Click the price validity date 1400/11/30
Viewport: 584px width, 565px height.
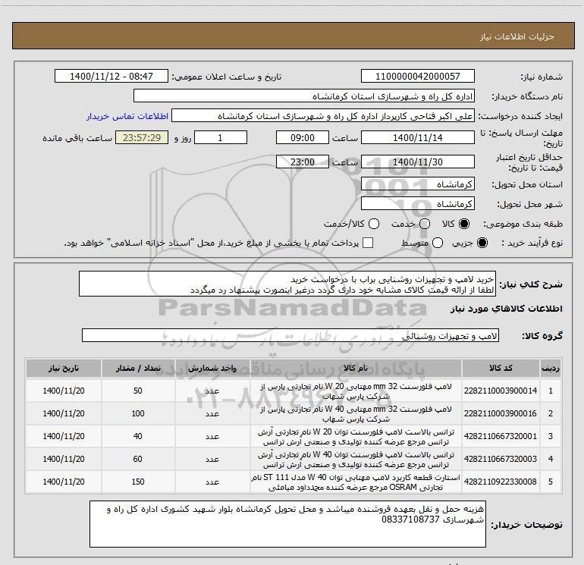[417, 162]
